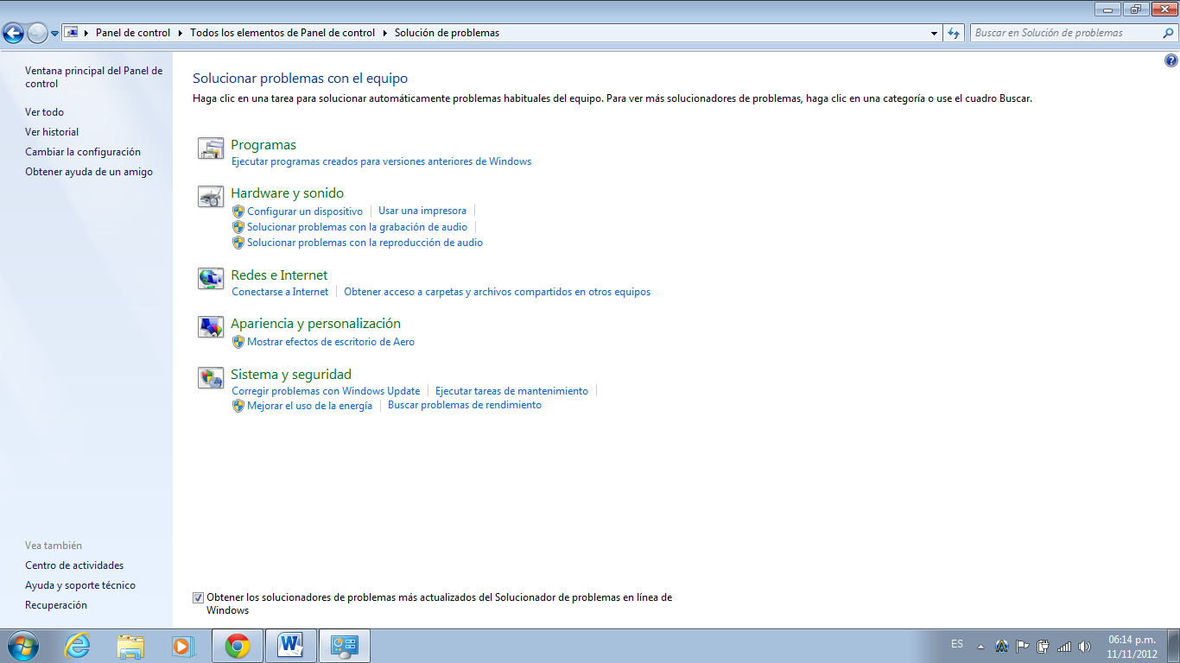Launch Google Chrome from the taskbar
The height and width of the screenshot is (663, 1180).
pos(237,645)
